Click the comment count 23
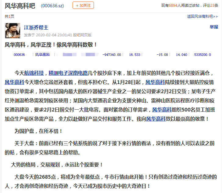Viewport: 222px width, 193px height. point(212,5)
